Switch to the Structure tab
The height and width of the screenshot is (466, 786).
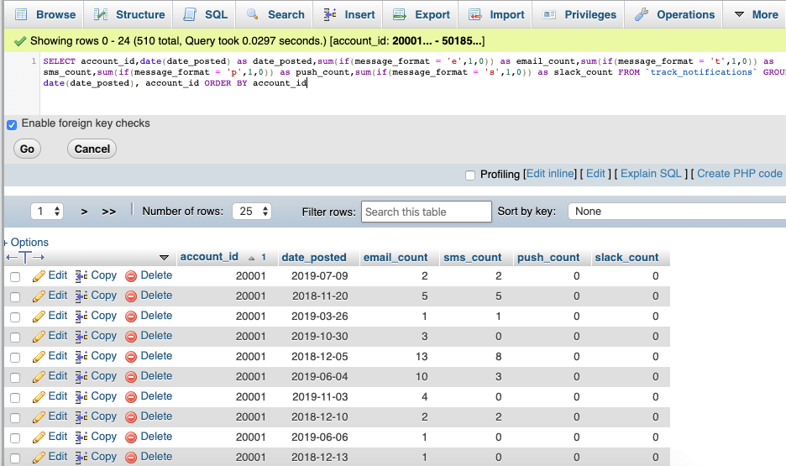pyautogui.click(x=129, y=15)
